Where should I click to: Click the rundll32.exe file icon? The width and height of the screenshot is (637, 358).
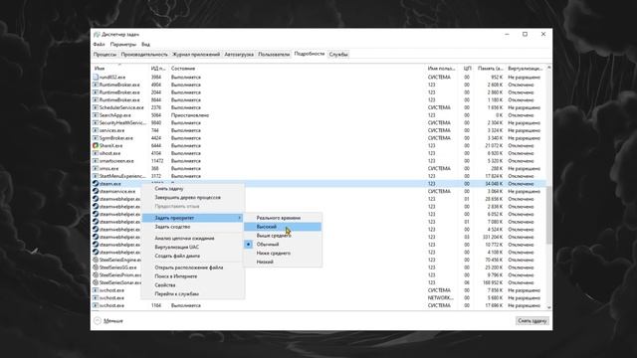[96, 77]
